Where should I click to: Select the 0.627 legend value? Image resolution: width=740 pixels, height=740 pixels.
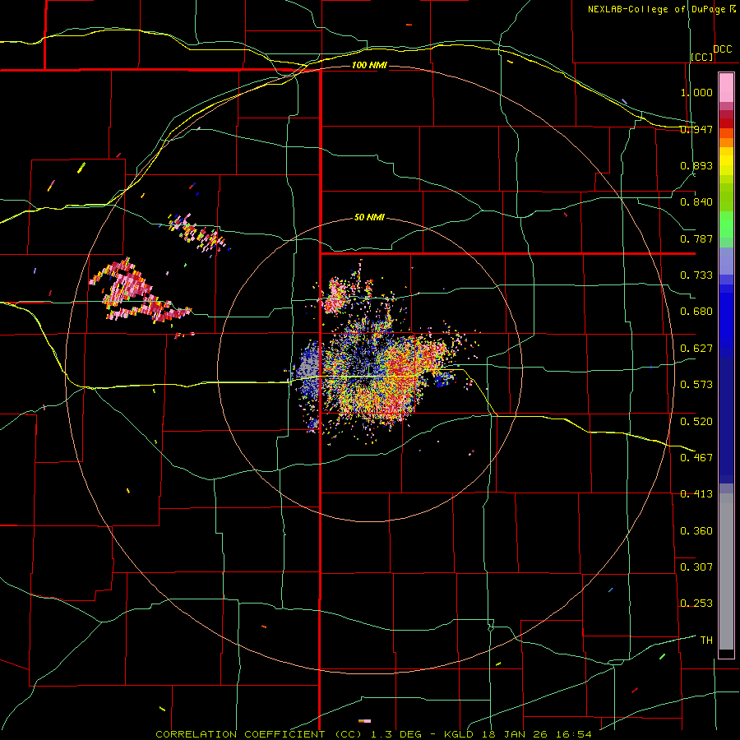point(696,349)
